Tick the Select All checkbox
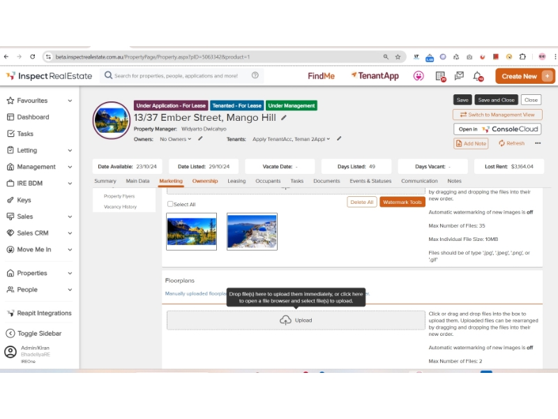The height and width of the screenshot is (419, 558). click(170, 204)
